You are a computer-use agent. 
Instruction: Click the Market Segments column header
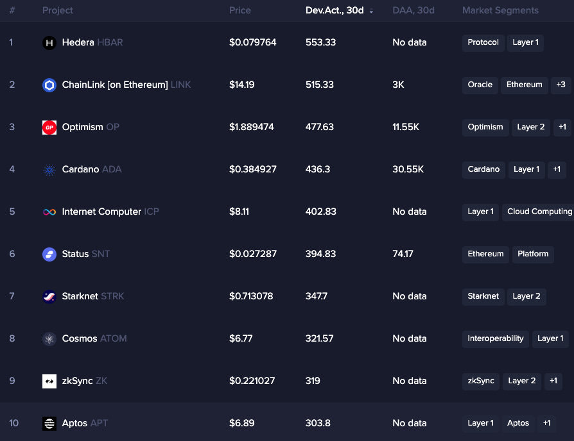(500, 11)
